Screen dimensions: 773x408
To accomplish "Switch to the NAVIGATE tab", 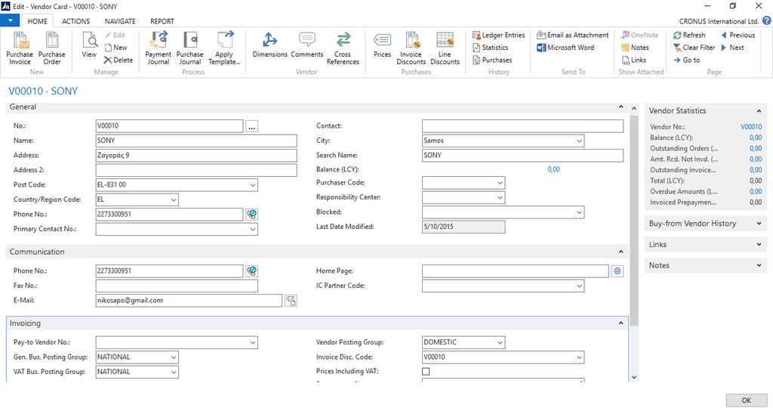I will [x=120, y=21].
